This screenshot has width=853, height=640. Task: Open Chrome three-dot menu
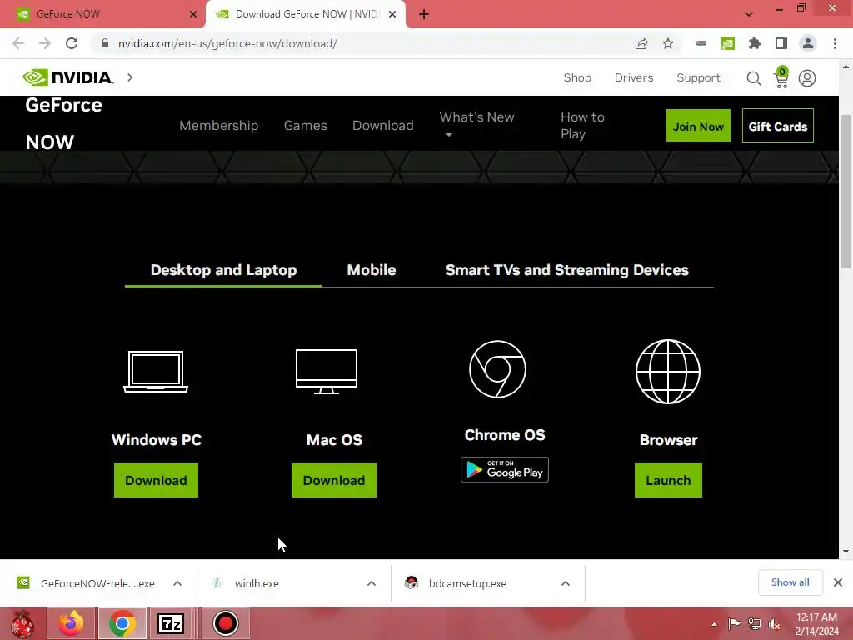coord(835,43)
